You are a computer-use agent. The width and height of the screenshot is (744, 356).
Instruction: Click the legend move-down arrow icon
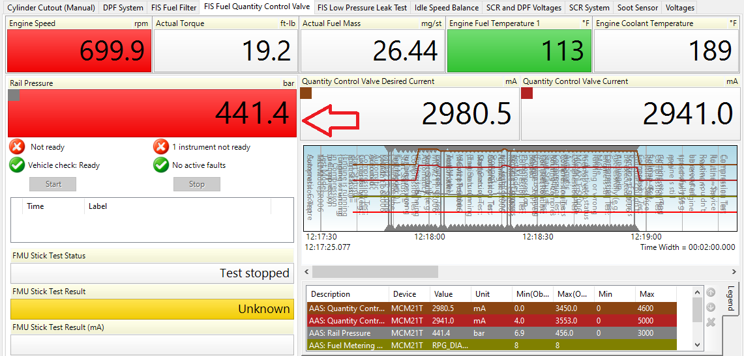711,307
